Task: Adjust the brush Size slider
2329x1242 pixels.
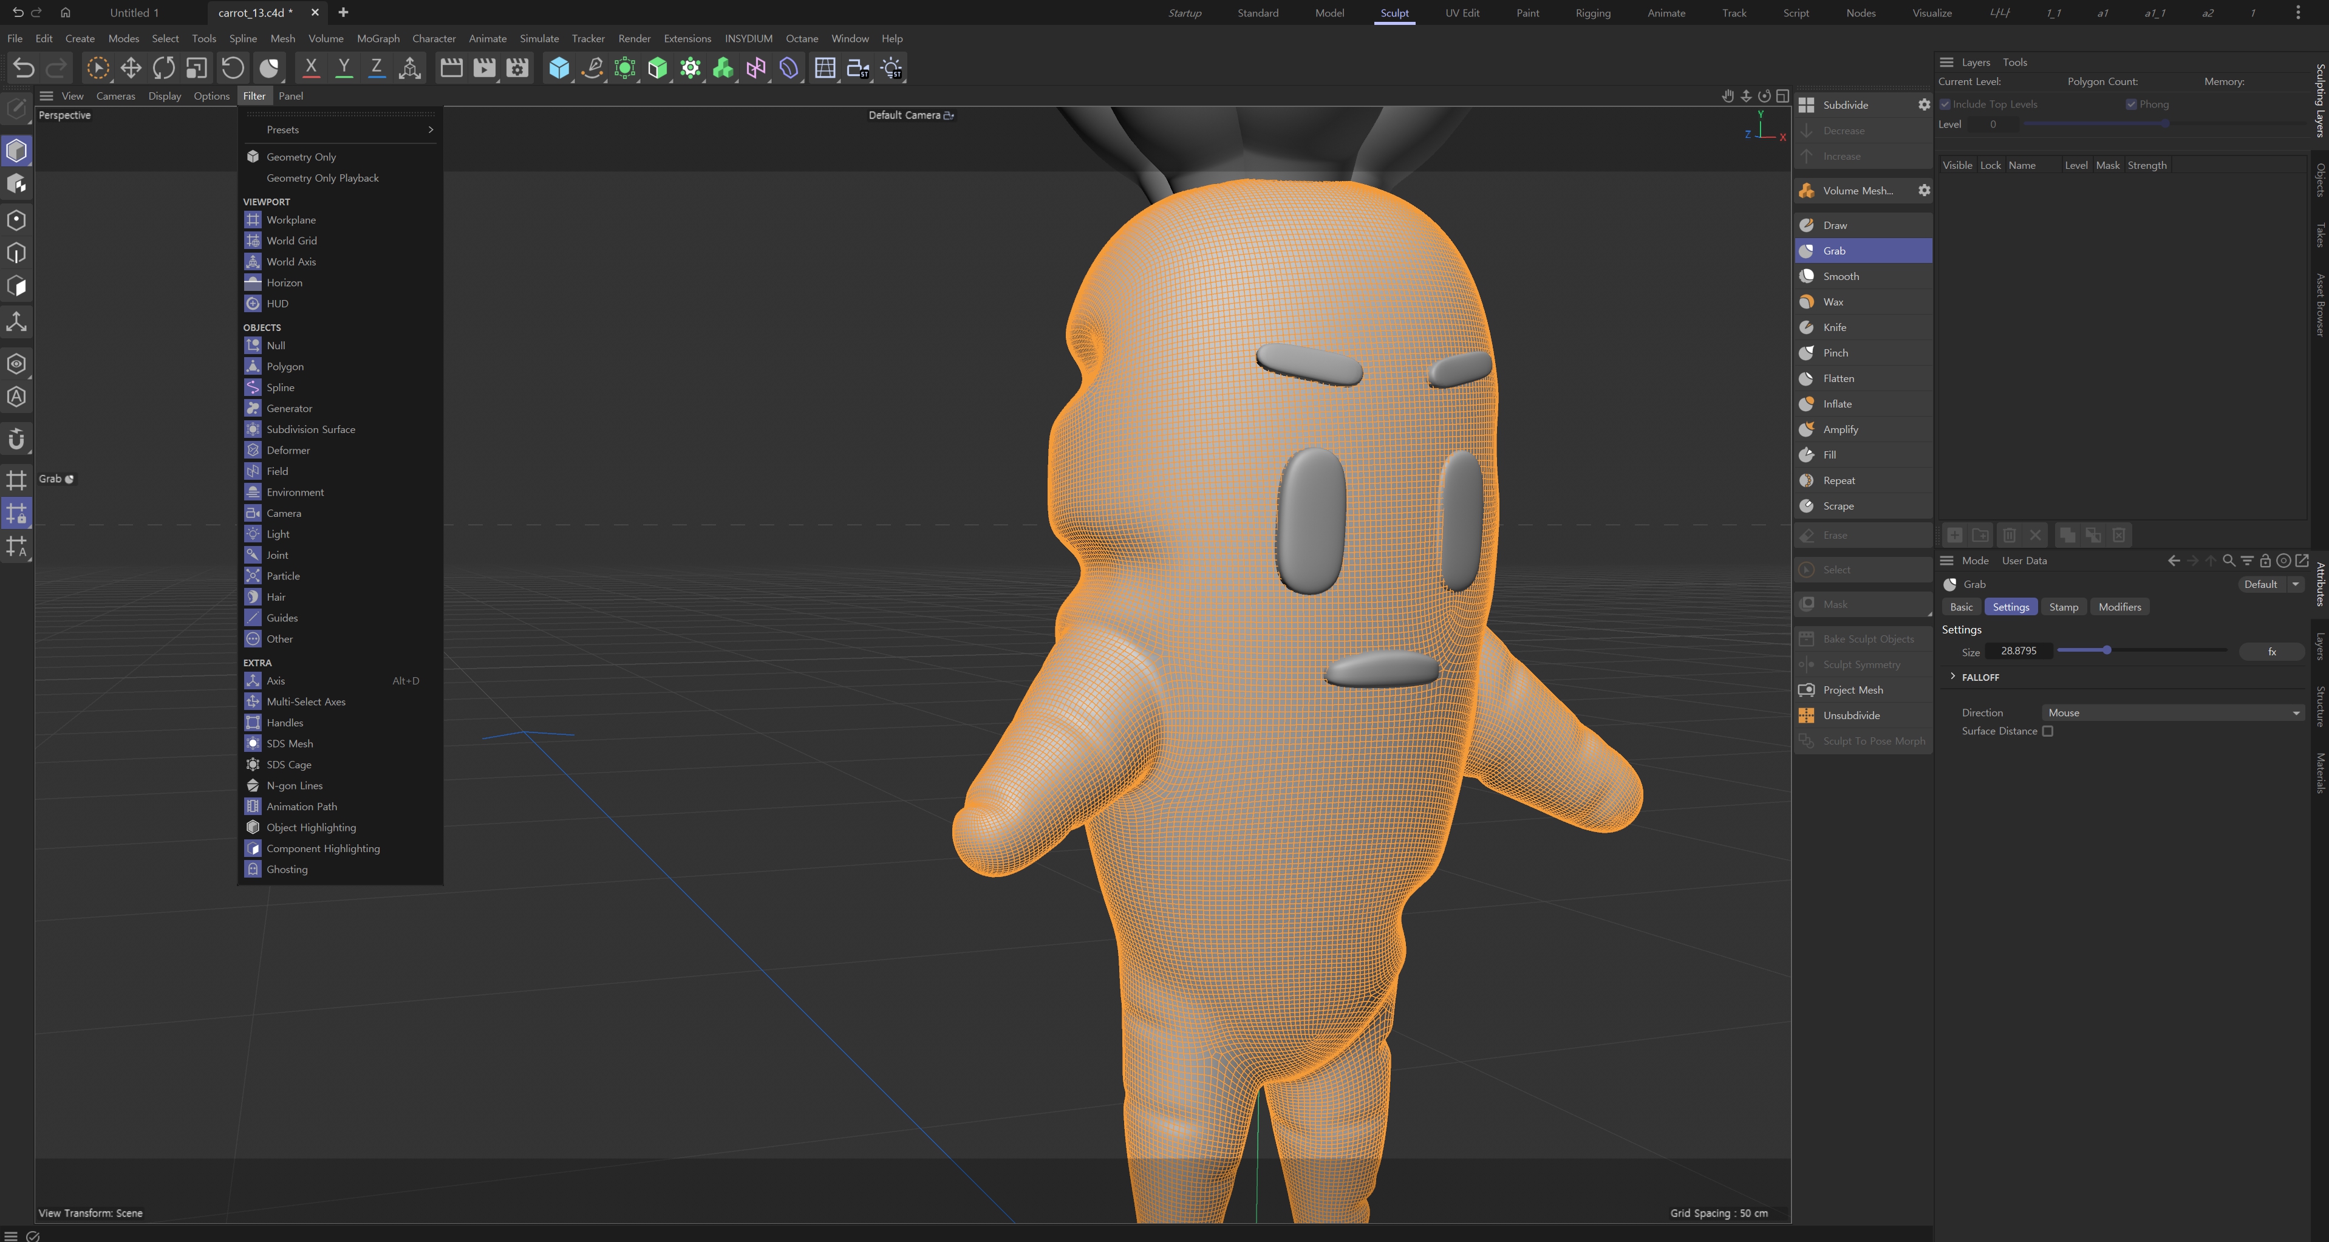Action: (x=2107, y=650)
